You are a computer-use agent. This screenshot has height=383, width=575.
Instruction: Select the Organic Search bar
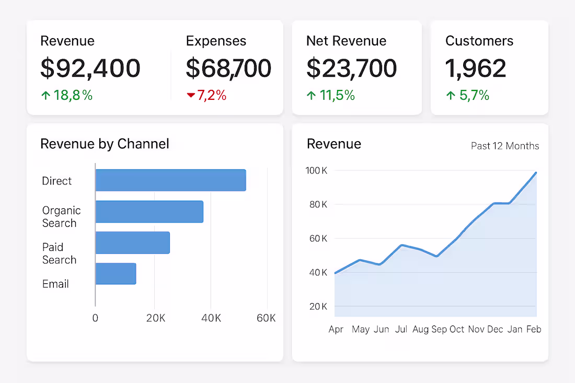149,211
